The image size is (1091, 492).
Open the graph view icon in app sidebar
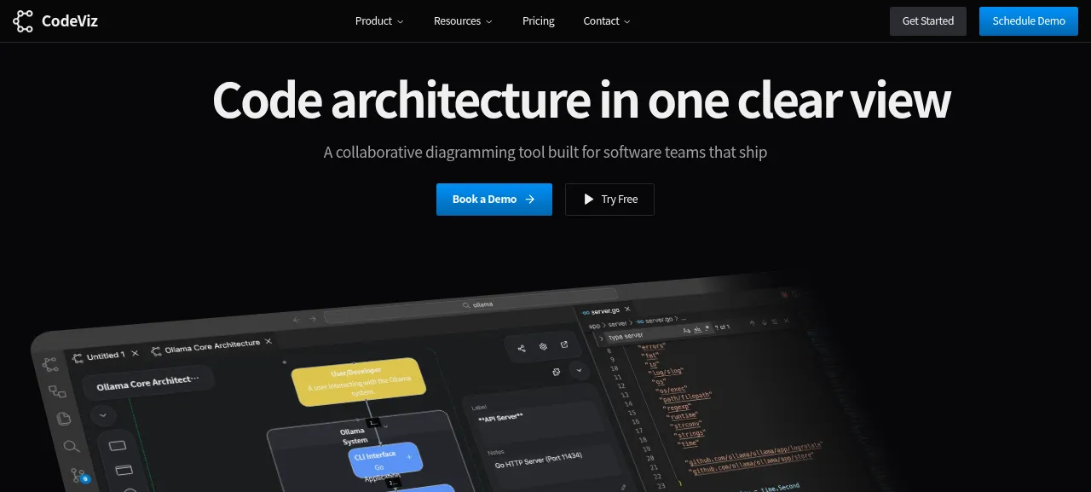pyautogui.click(x=51, y=364)
